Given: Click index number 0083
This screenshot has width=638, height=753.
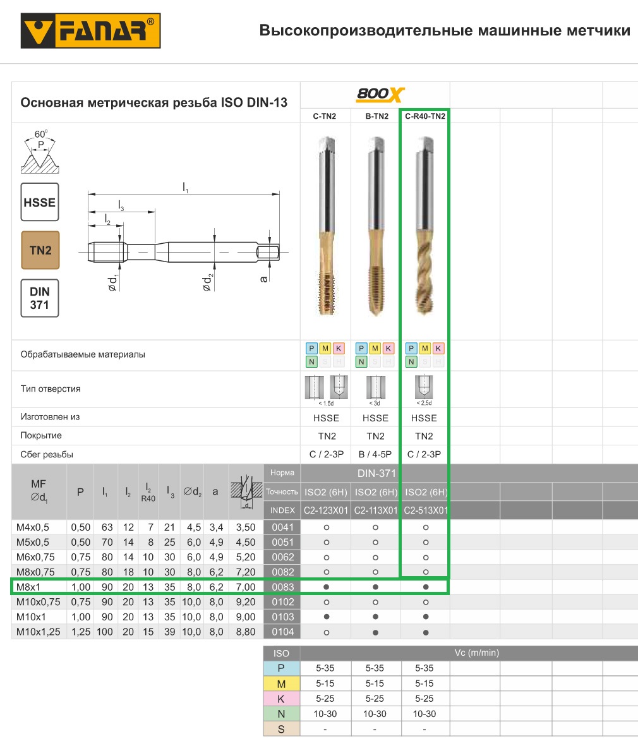Looking at the screenshot, I should (283, 587).
